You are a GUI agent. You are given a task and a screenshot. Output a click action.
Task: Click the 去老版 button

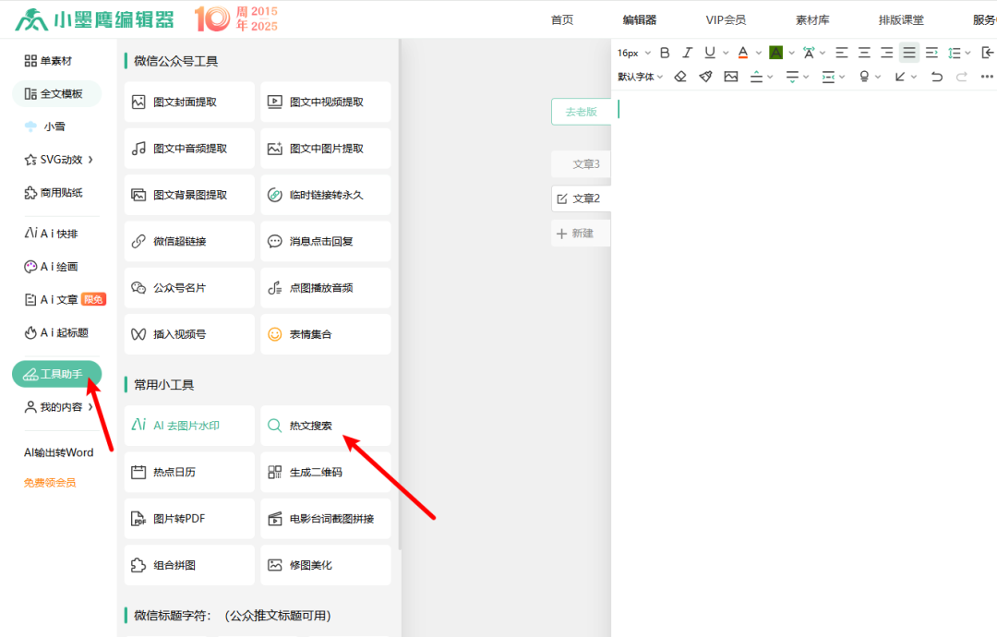click(581, 112)
